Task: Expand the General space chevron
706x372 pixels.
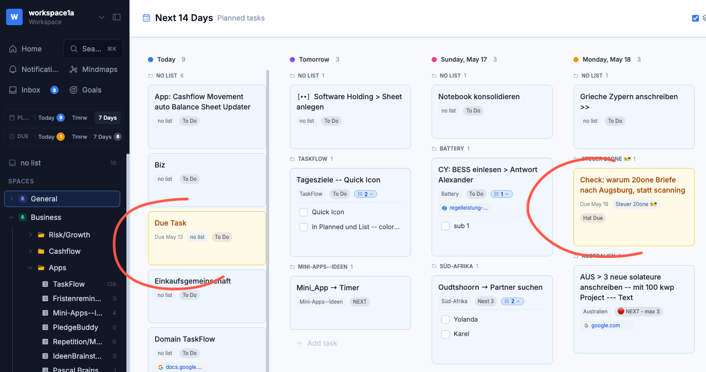Action: coord(11,199)
